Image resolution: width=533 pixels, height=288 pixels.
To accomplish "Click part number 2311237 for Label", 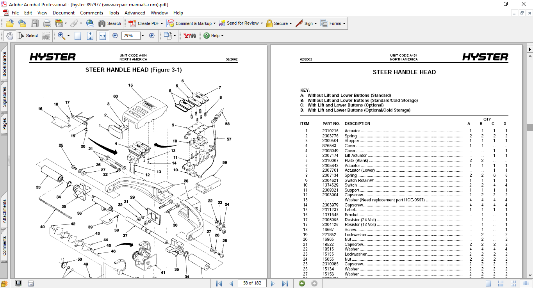I will (330, 210).
